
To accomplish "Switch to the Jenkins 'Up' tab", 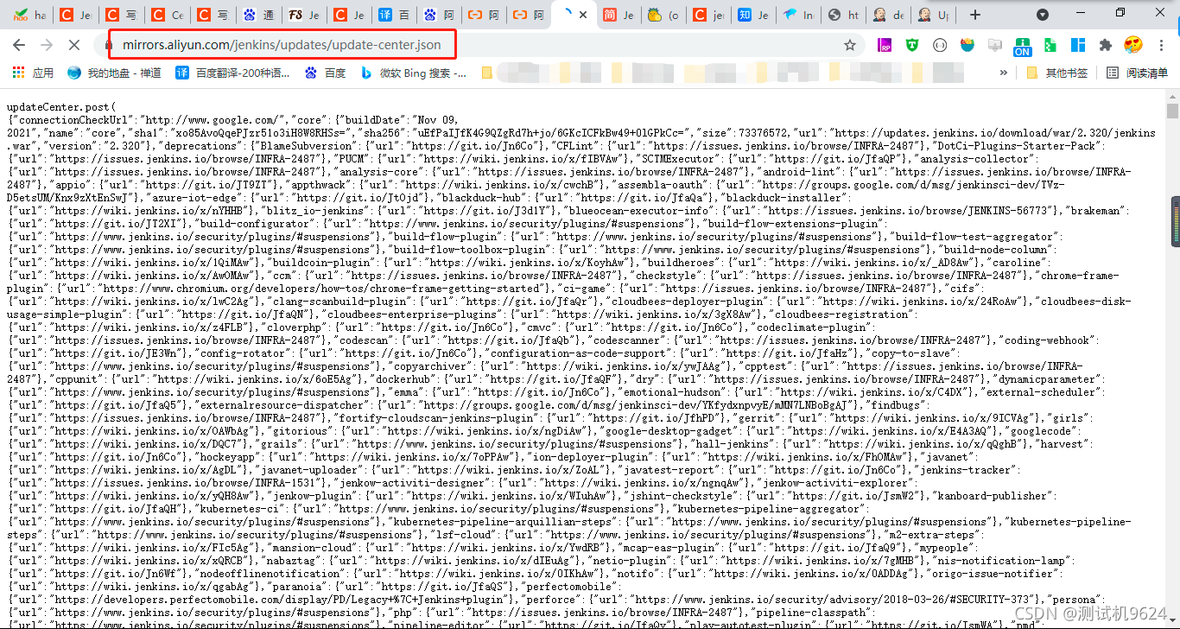I will pyautogui.click(x=933, y=15).
